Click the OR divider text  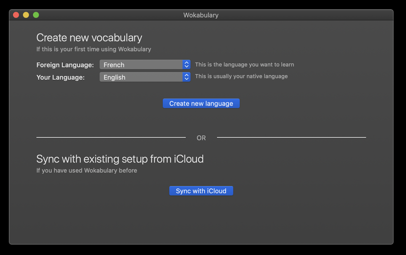[x=201, y=138]
